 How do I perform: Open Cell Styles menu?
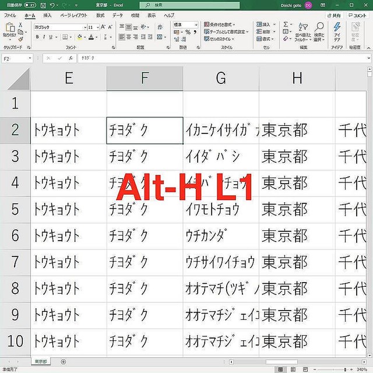[x=219, y=39]
